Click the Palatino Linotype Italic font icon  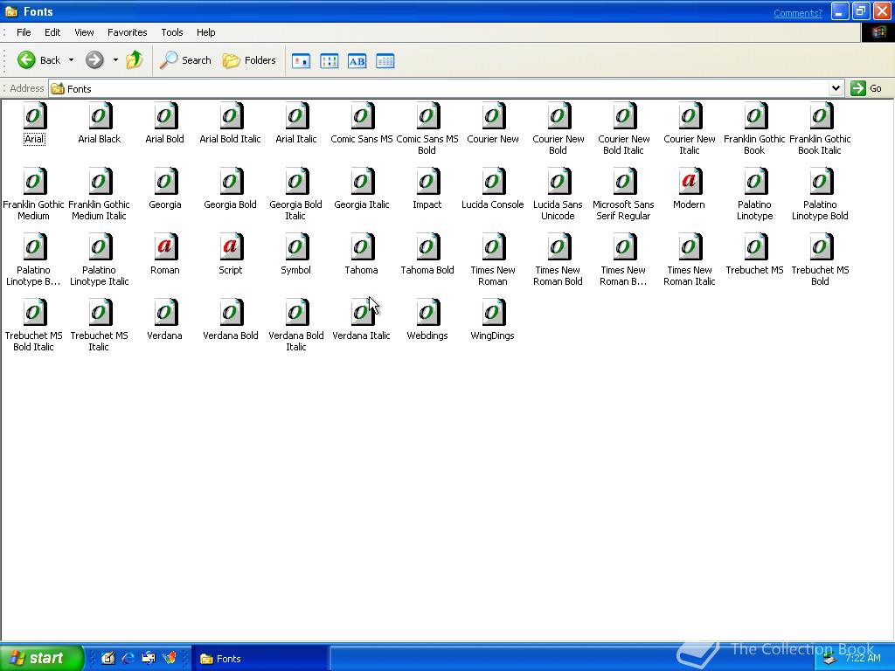pyautogui.click(x=100, y=247)
